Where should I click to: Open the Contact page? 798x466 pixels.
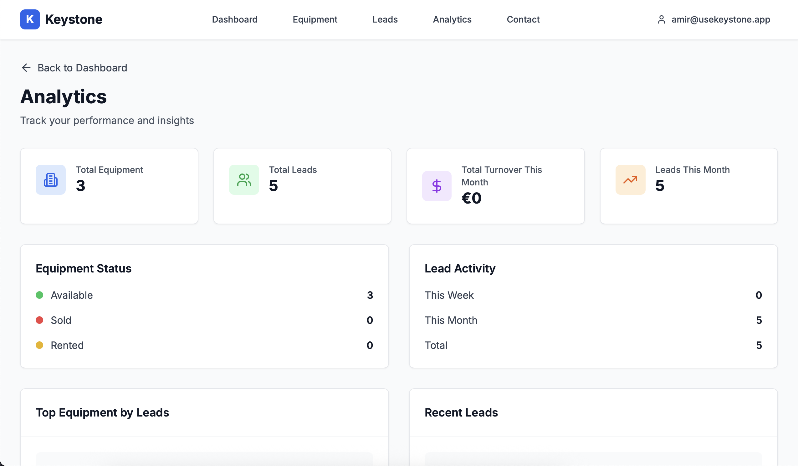point(523,20)
